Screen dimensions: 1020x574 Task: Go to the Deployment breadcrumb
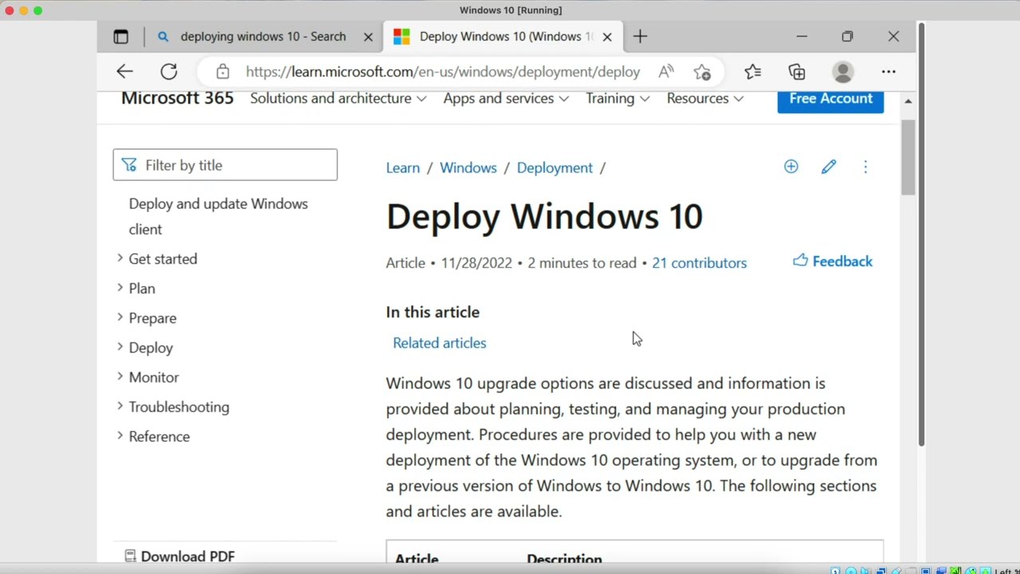tap(555, 167)
